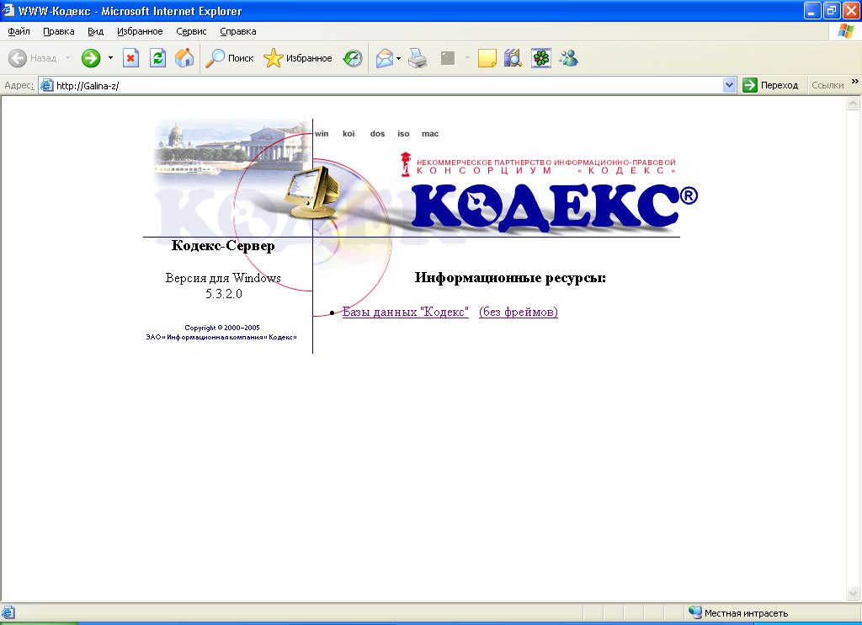The width and height of the screenshot is (862, 625).
Task: Stop page loading with red X icon
Action: tap(130, 58)
